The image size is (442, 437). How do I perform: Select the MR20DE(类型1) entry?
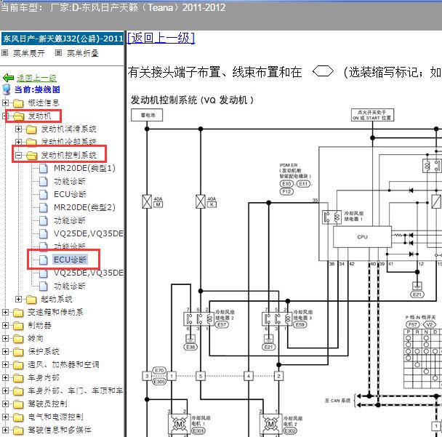point(84,168)
